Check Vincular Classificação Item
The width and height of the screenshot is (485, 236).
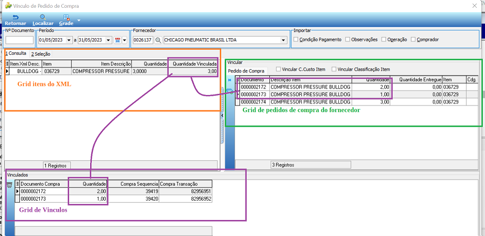(334, 69)
